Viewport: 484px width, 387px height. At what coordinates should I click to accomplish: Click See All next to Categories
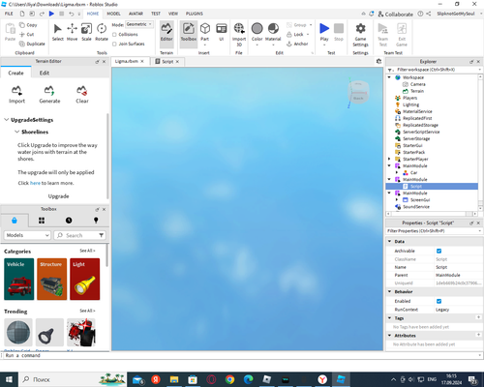coord(87,251)
